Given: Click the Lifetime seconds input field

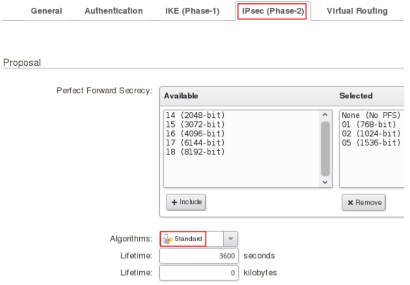Looking at the screenshot, I should 199,256.
